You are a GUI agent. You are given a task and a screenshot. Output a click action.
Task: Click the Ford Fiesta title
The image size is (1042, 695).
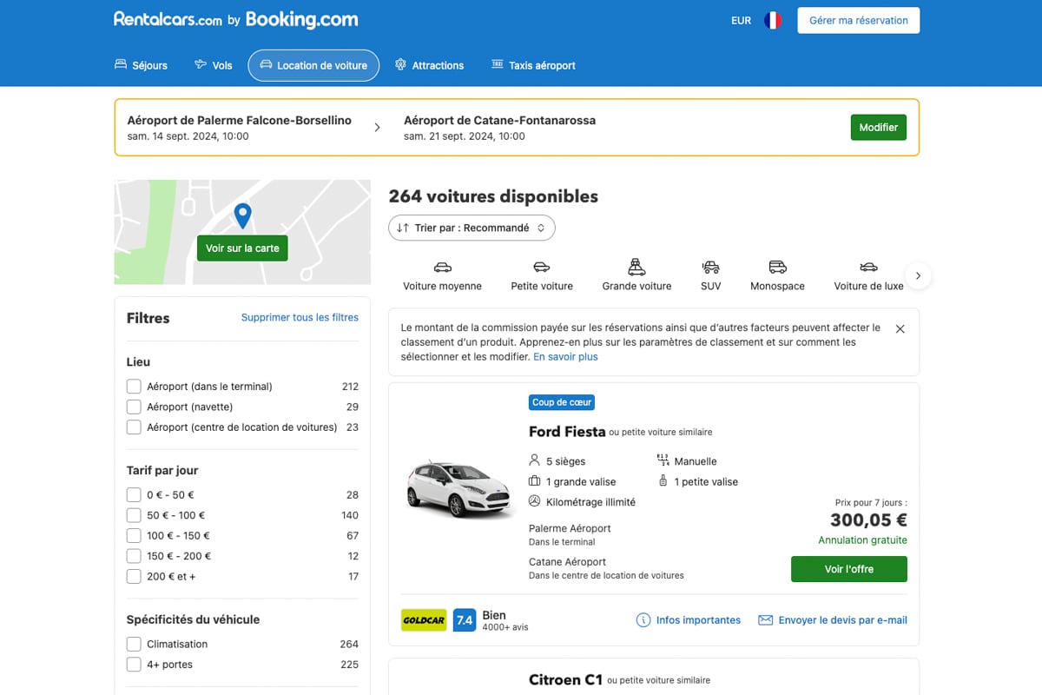(x=567, y=432)
